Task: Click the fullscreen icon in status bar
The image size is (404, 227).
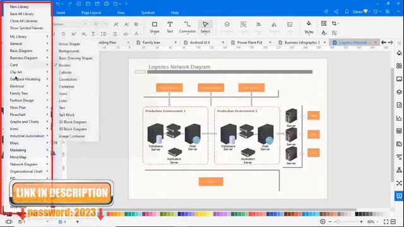Action: coord(386,221)
